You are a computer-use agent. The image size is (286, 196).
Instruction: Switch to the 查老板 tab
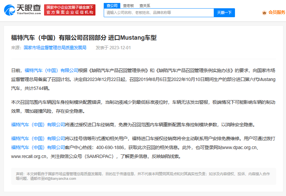pyautogui.click(x=129, y=5)
